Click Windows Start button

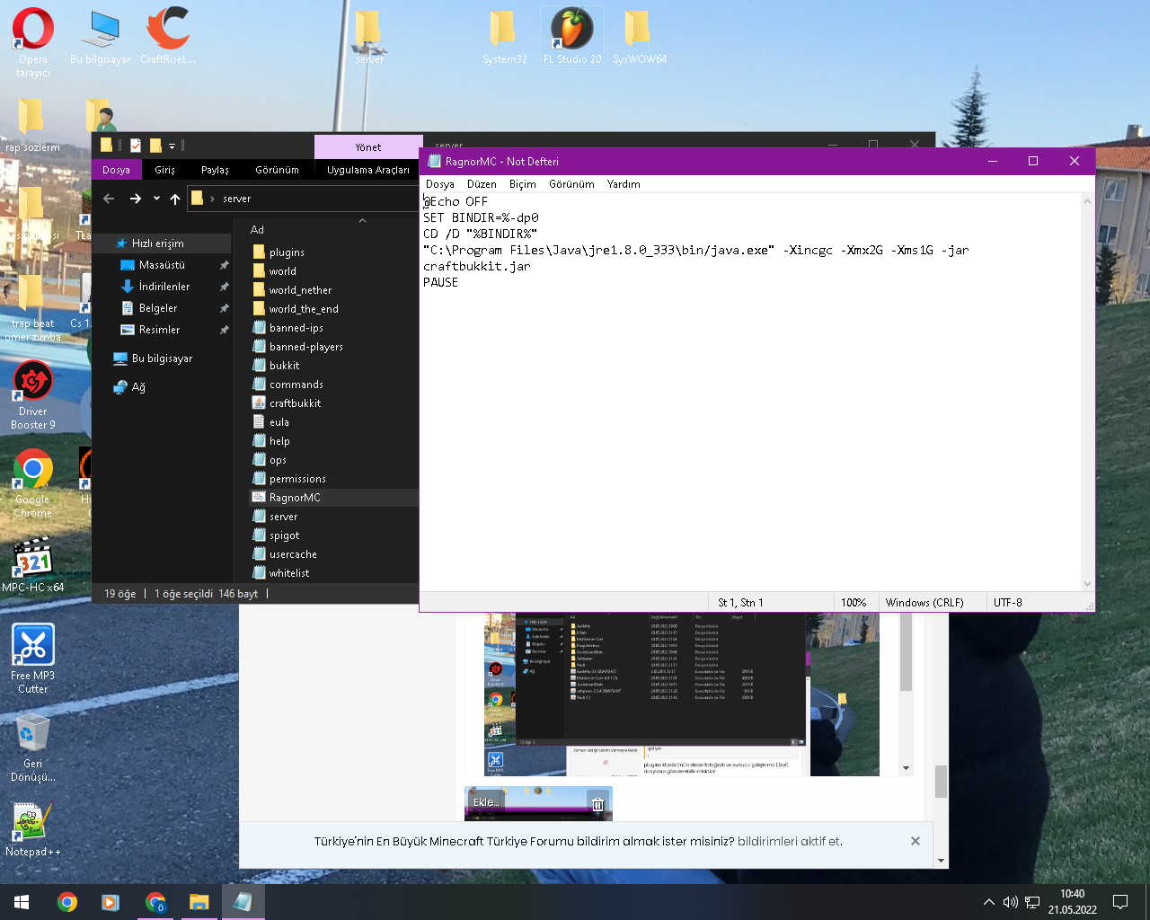click(x=22, y=902)
